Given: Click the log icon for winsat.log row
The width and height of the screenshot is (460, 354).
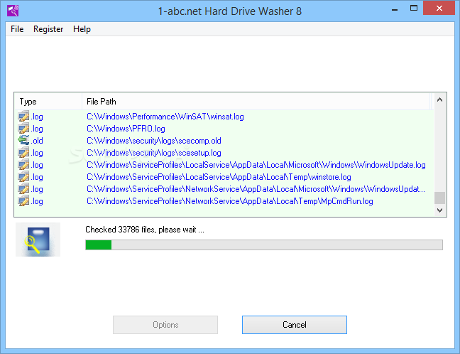Looking at the screenshot, I should [23, 117].
